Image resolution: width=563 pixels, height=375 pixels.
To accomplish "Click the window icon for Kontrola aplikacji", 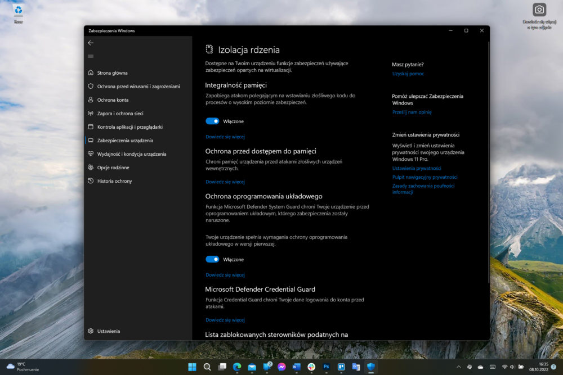I will click(91, 127).
